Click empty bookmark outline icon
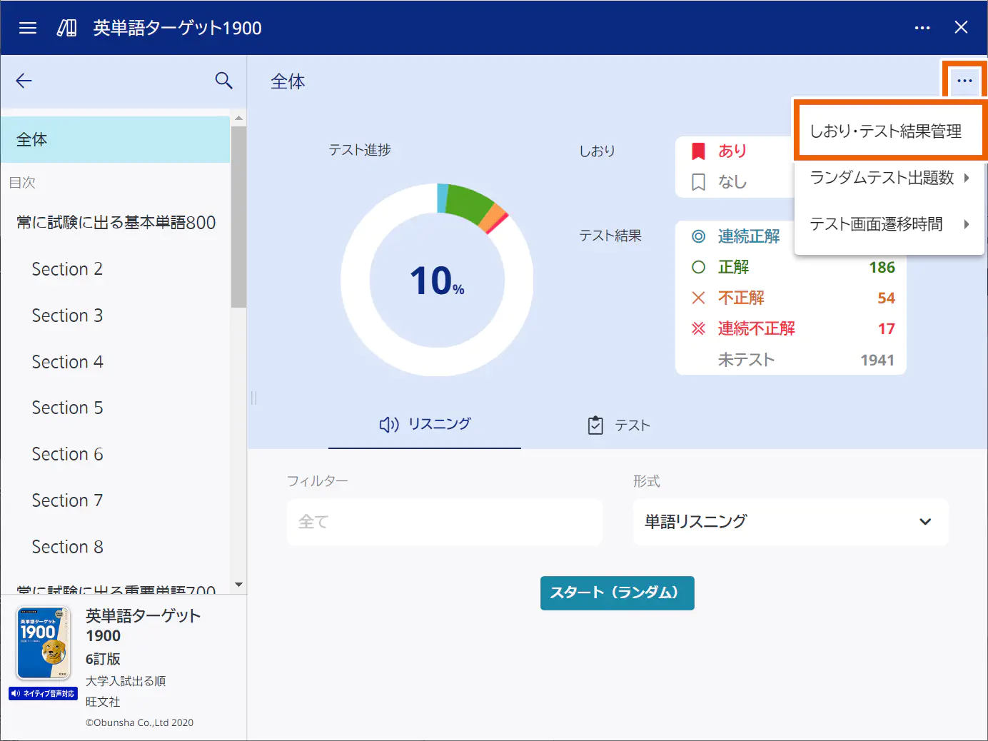This screenshot has width=988, height=741. 699,182
